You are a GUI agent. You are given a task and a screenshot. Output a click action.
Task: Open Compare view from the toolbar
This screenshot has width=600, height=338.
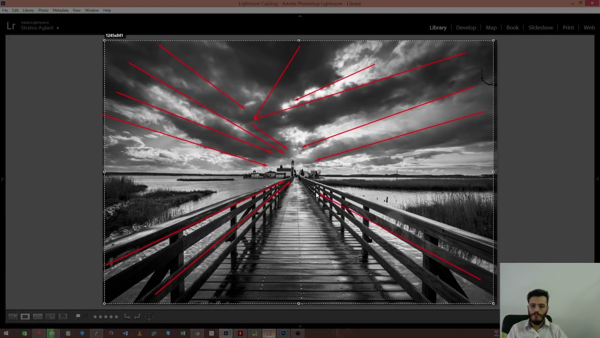coord(37,317)
